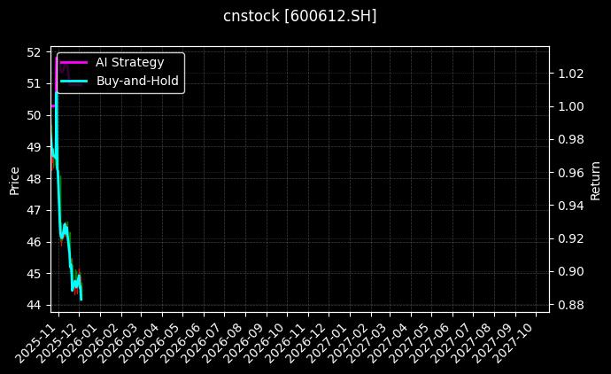Click the Price axis label on left
Image resolution: width=611 pixels, height=374 pixels.
tap(14, 178)
